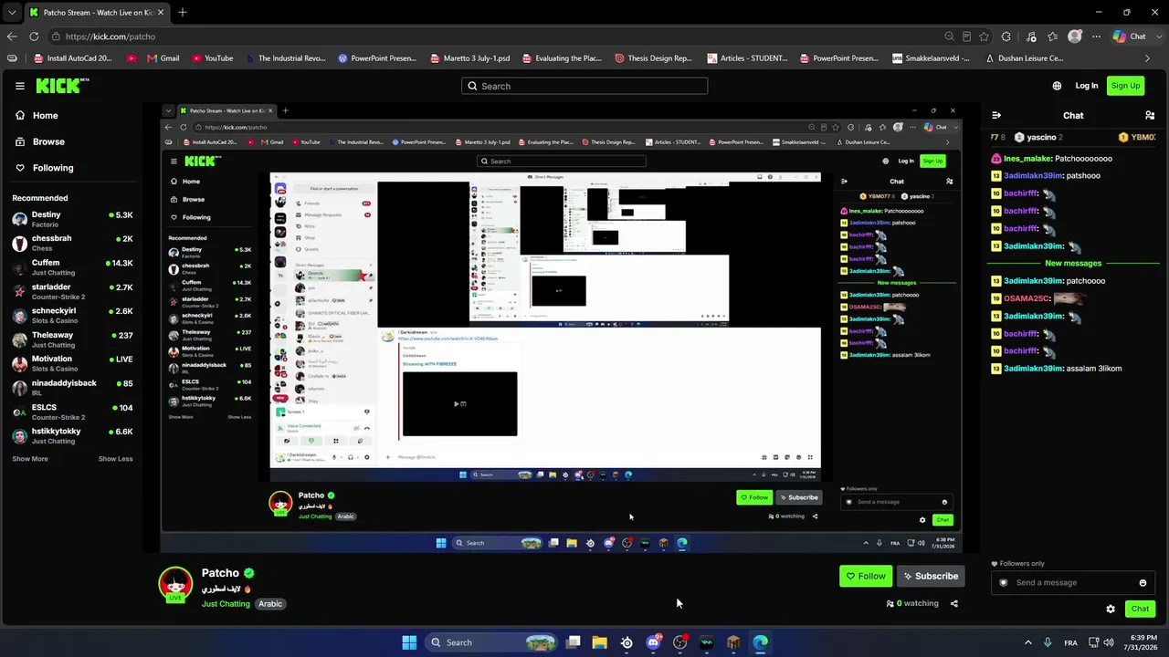Open chessbrah's channel in the main Recommended list
1169x657 pixels.
(71, 243)
